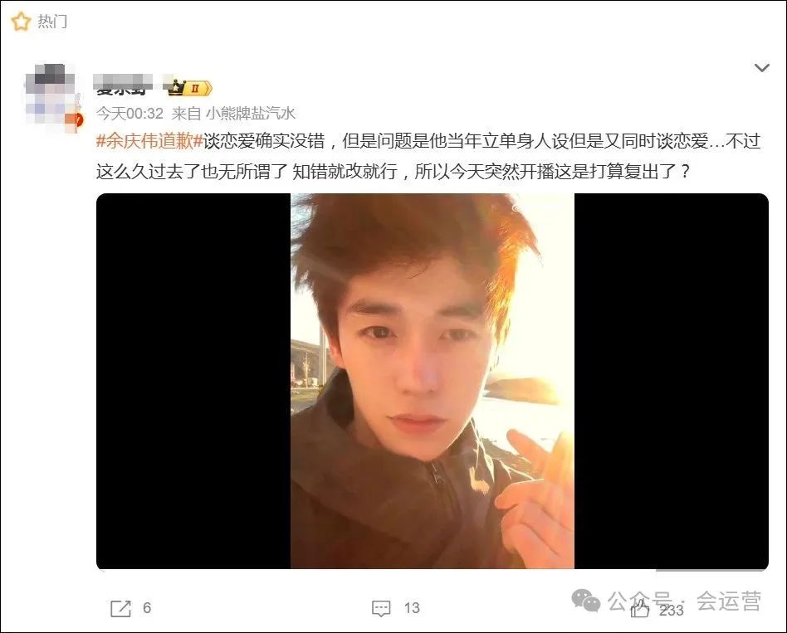Click the star icon beside 热门
This screenshot has width=787, height=633.
[21, 22]
